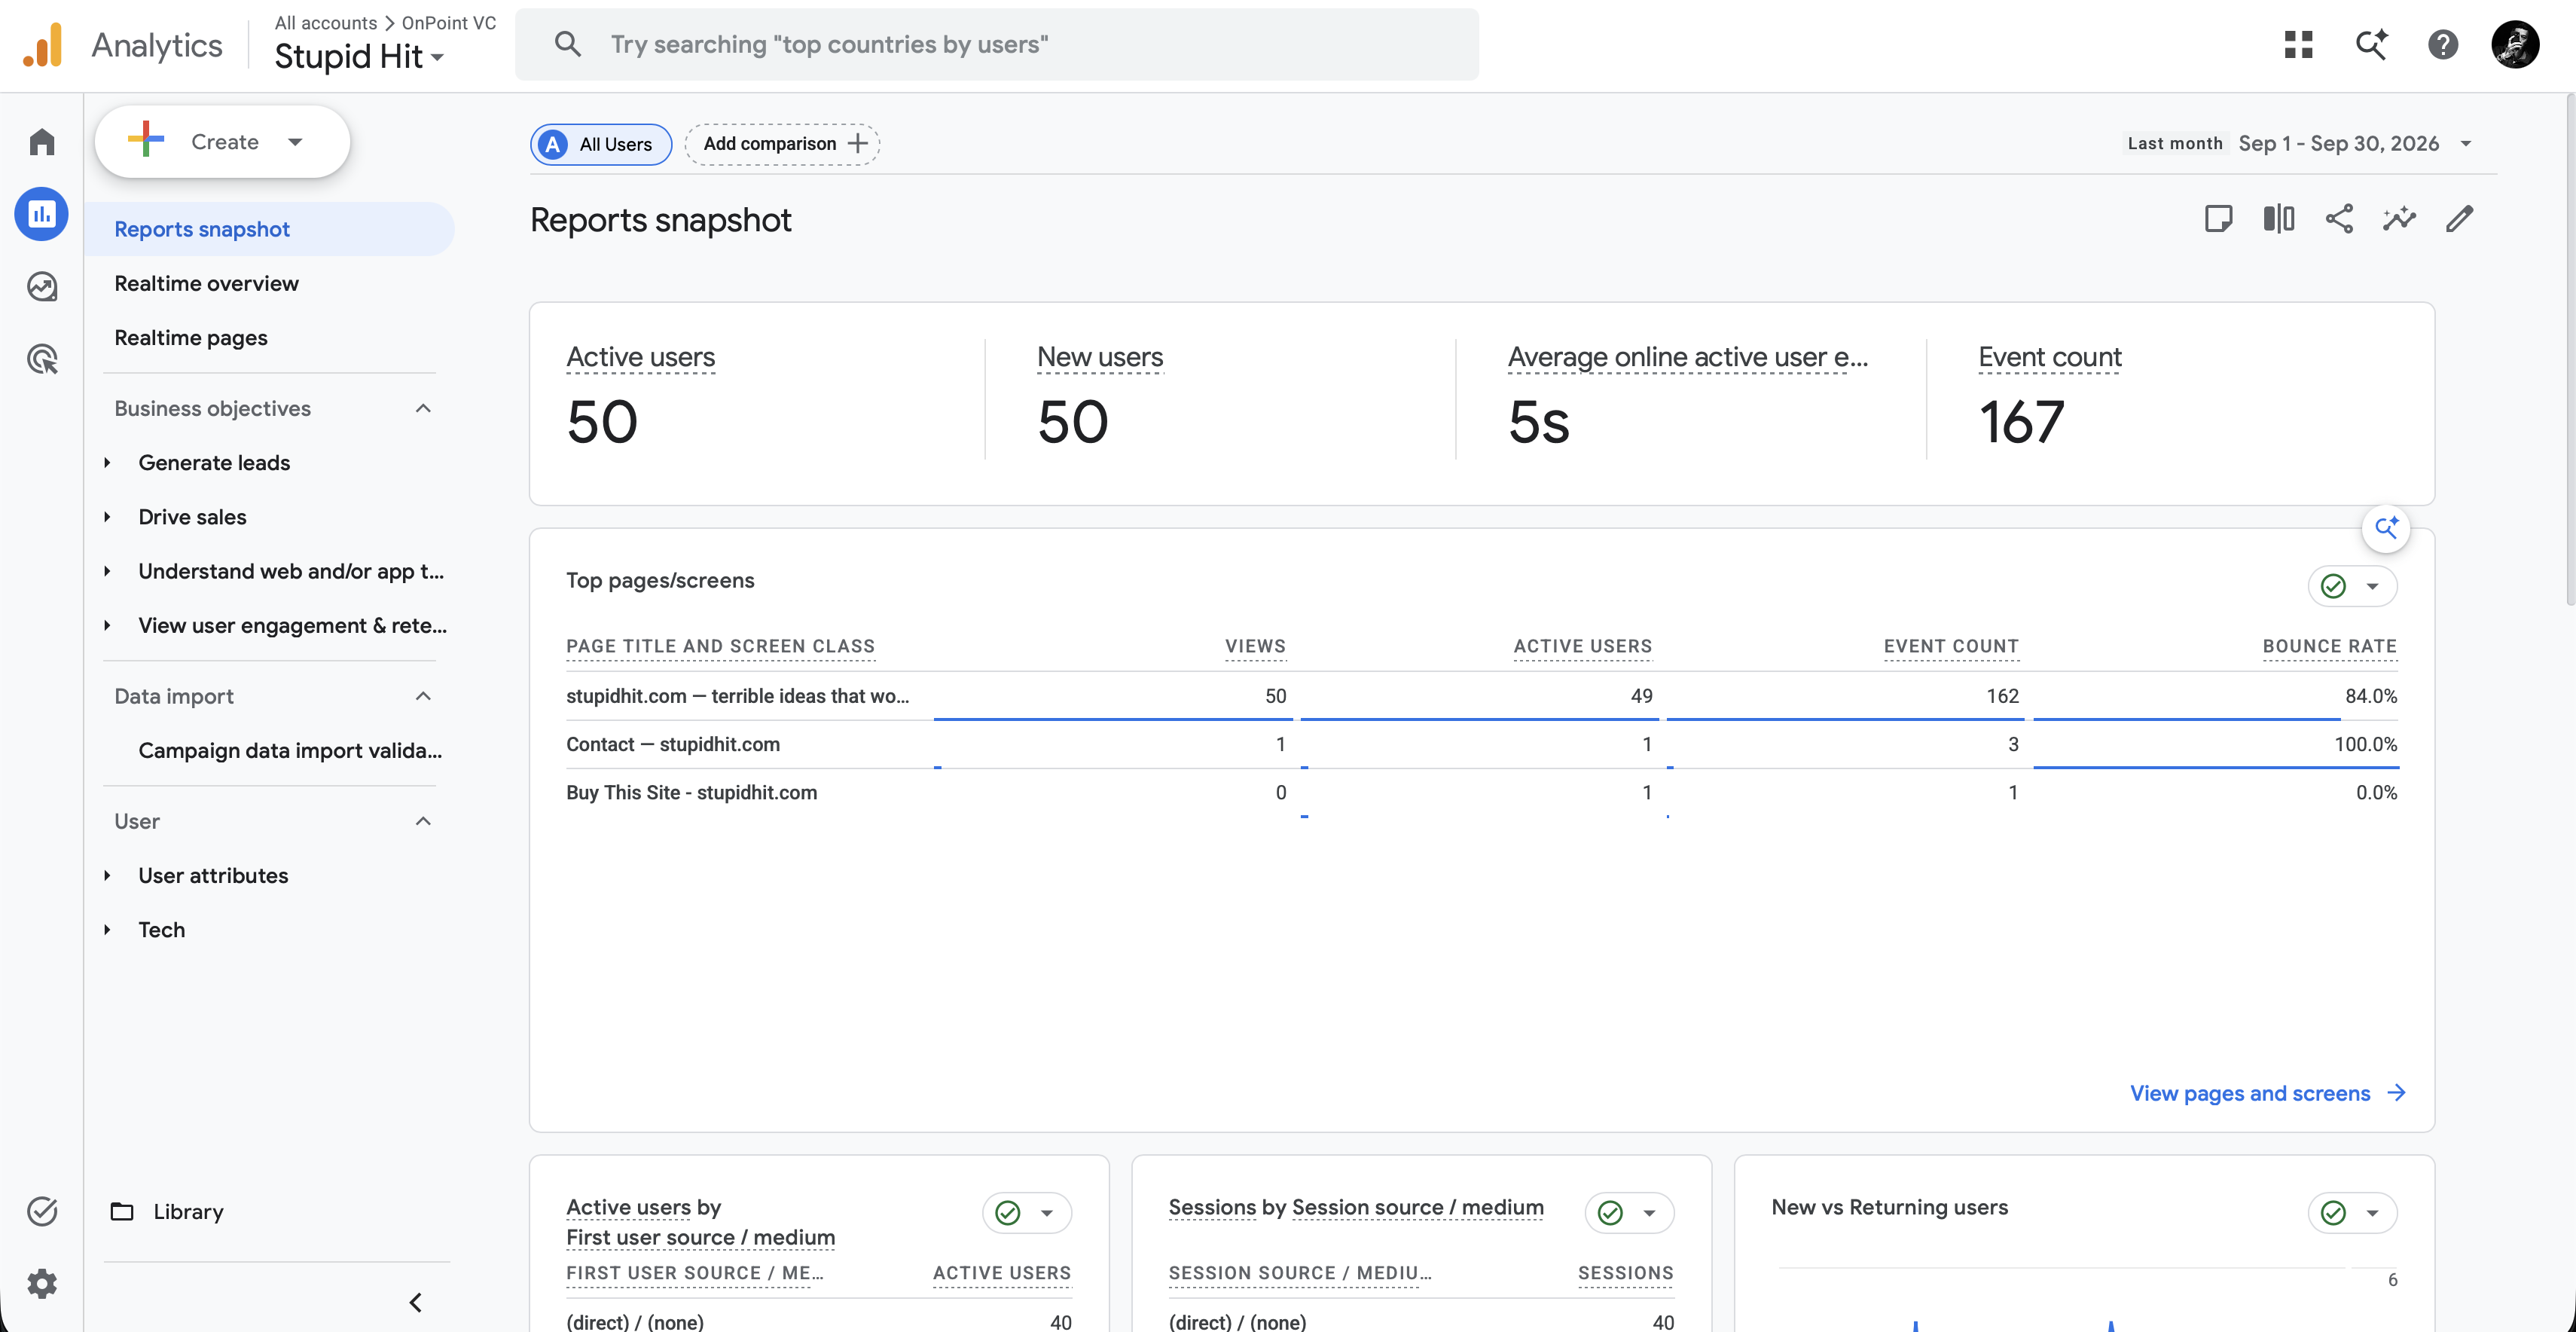Open the Admin gear icon
Screen dimensions: 2576x1332
42,1283
